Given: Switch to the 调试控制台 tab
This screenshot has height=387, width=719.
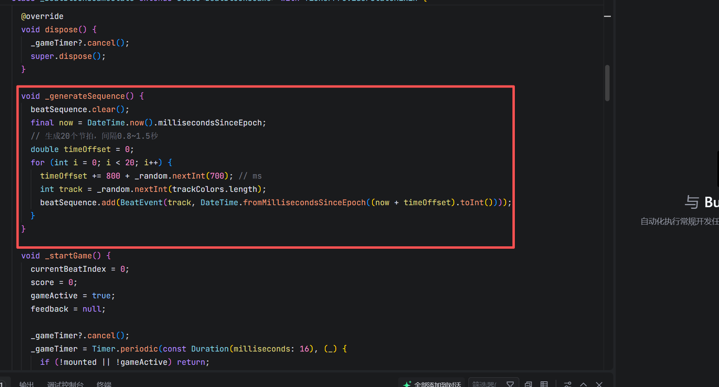Looking at the screenshot, I should point(65,384).
